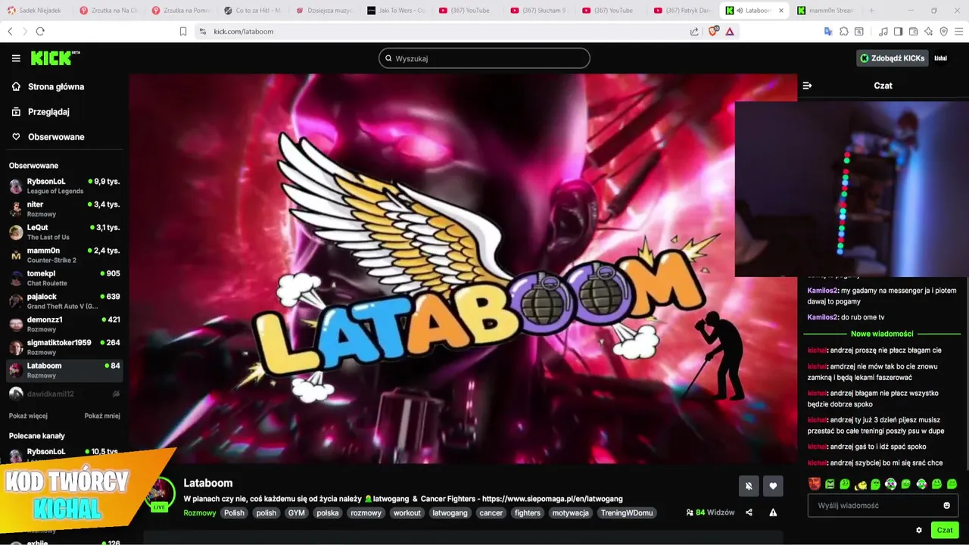Click the latwogang tag
The height and width of the screenshot is (545, 969).
tap(450, 512)
